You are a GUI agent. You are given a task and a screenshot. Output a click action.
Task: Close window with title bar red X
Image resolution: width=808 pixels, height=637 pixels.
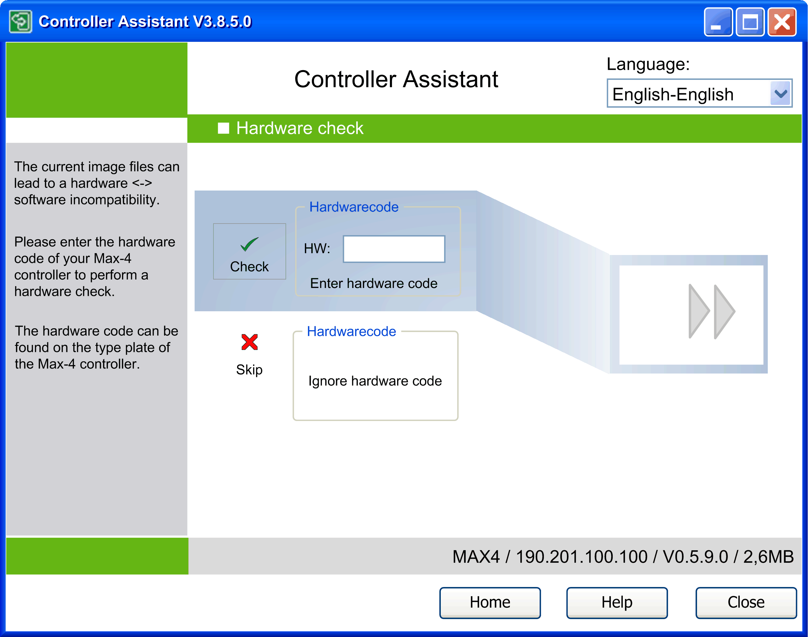[782, 22]
